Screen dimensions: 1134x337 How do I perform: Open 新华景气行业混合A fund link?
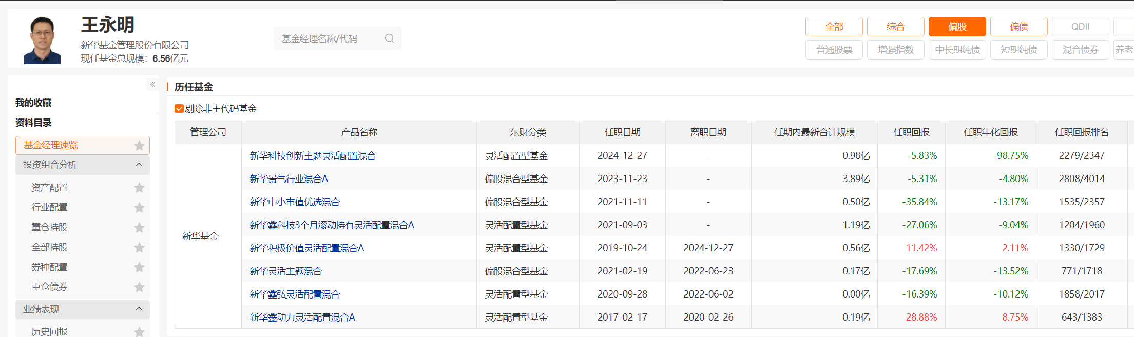[289, 179]
